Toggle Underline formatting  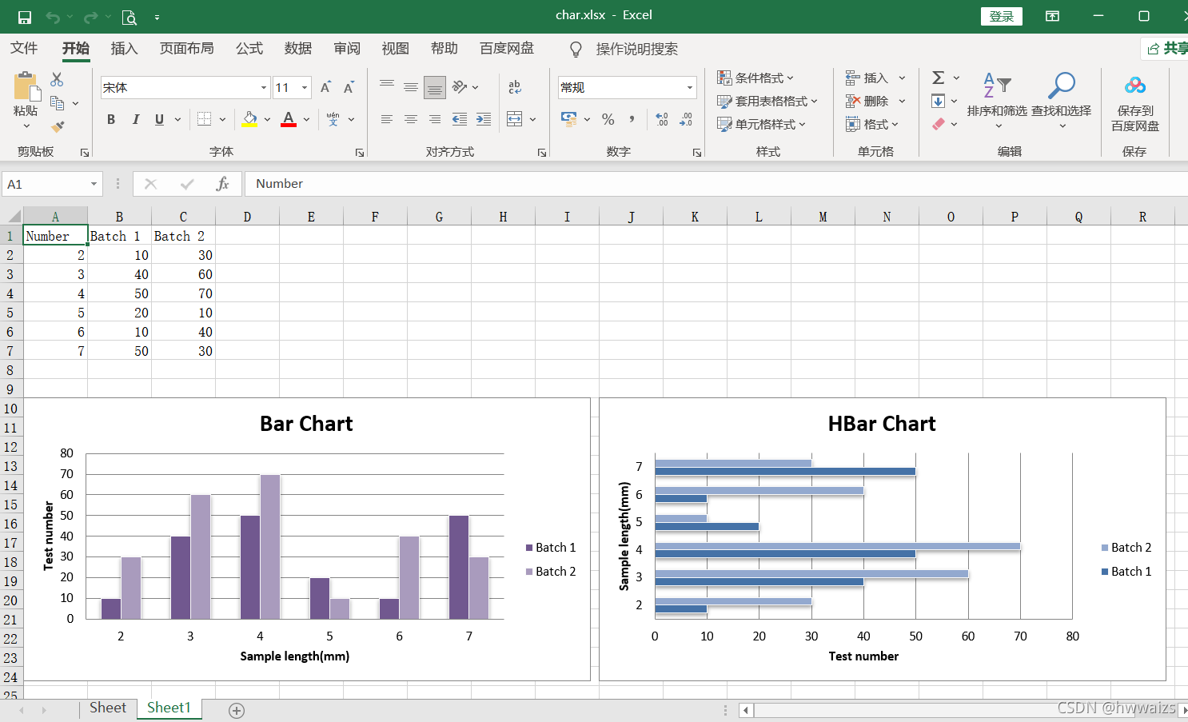[x=159, y=119]
